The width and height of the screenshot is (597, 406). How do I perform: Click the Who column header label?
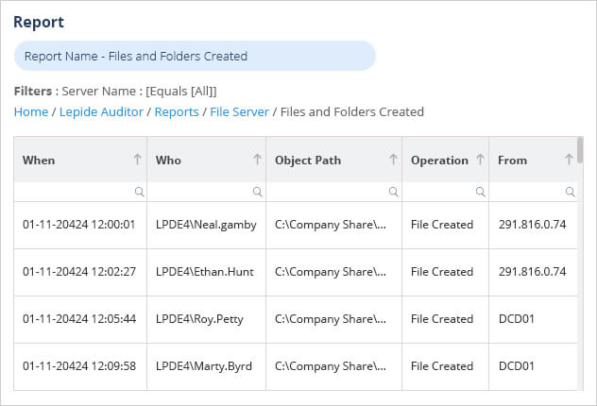pos(168,161)
